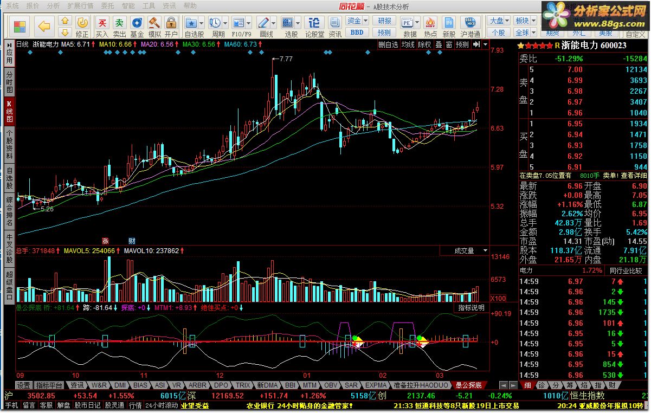This screenshot has width=651, height=413.
Task: Expand the 选股 dropdown arrow
Action: click(298, 23)
